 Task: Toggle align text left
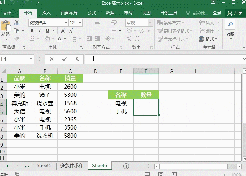90,31
